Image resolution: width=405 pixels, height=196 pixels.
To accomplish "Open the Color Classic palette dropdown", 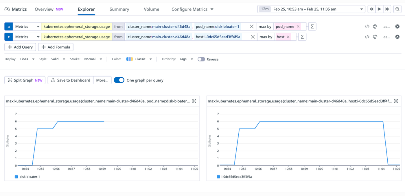I will (139, 59).
